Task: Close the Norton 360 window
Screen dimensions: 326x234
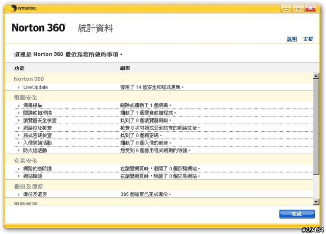Action: (310, 9)
